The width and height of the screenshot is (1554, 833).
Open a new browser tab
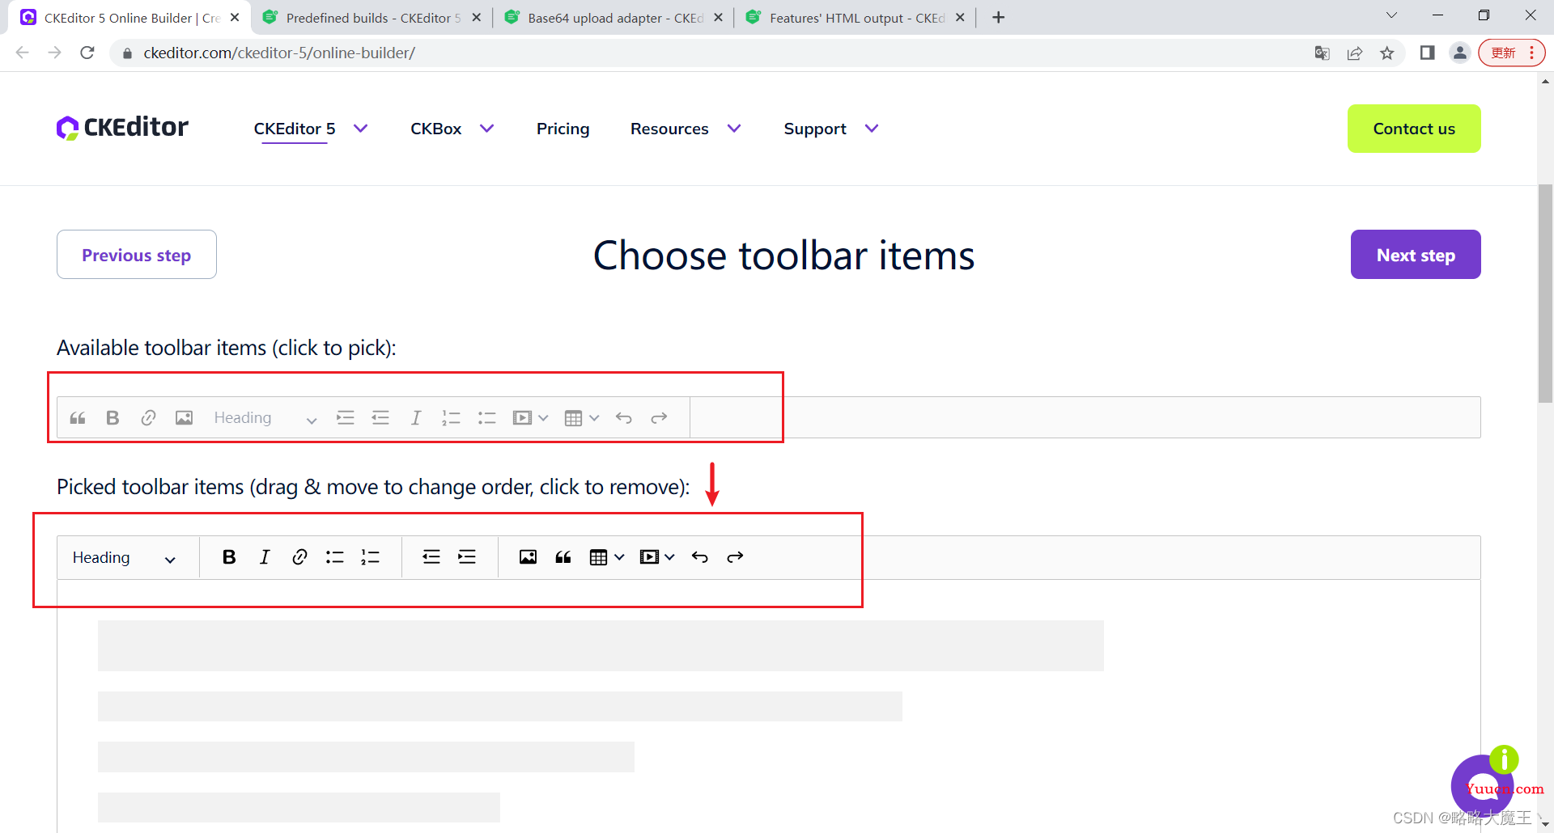coord(999,18)
